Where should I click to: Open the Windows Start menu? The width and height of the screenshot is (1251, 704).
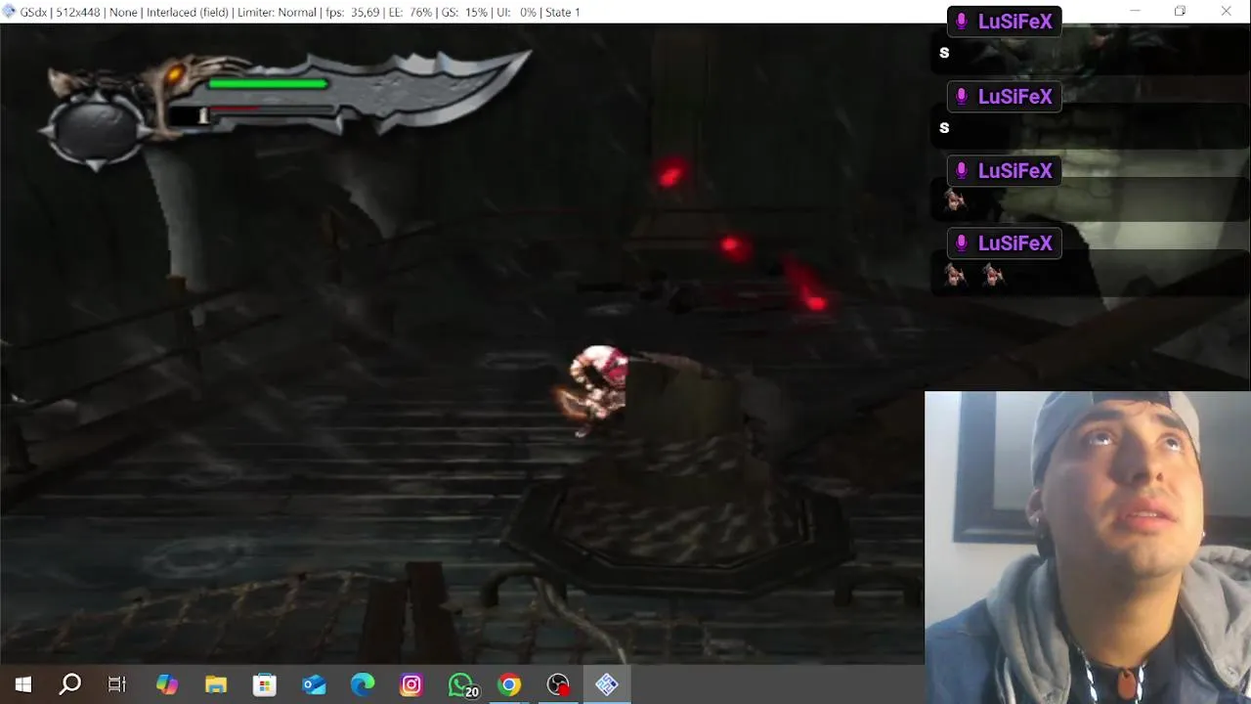point(22,684)
